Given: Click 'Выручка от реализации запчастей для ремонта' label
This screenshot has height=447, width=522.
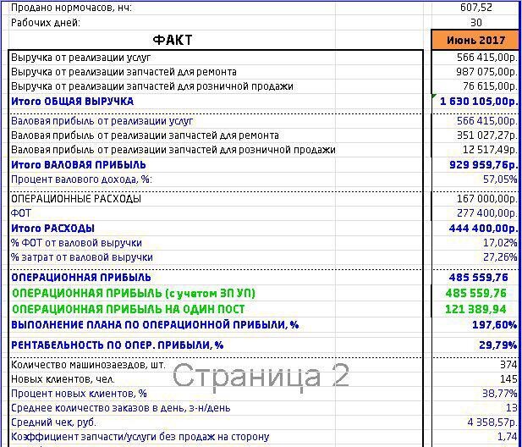Looking at the screenshot, I should [x=124, y=72].
